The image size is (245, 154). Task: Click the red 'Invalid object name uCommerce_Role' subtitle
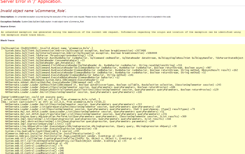[x=33, y=11]
